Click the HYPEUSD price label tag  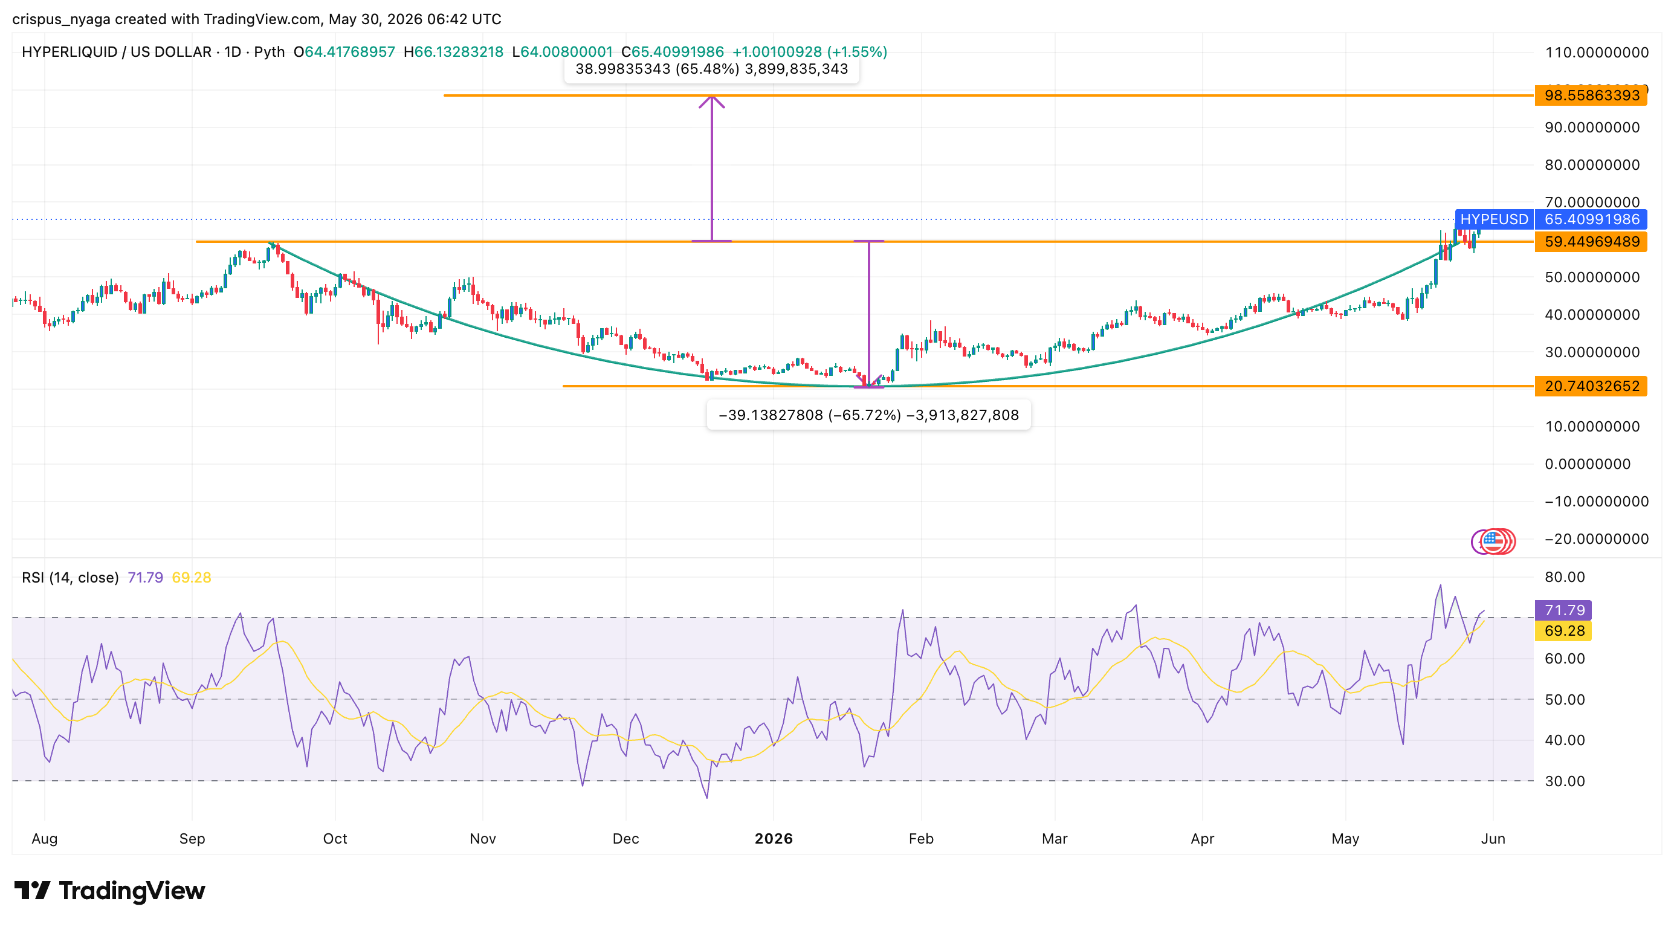(1494, 219)
